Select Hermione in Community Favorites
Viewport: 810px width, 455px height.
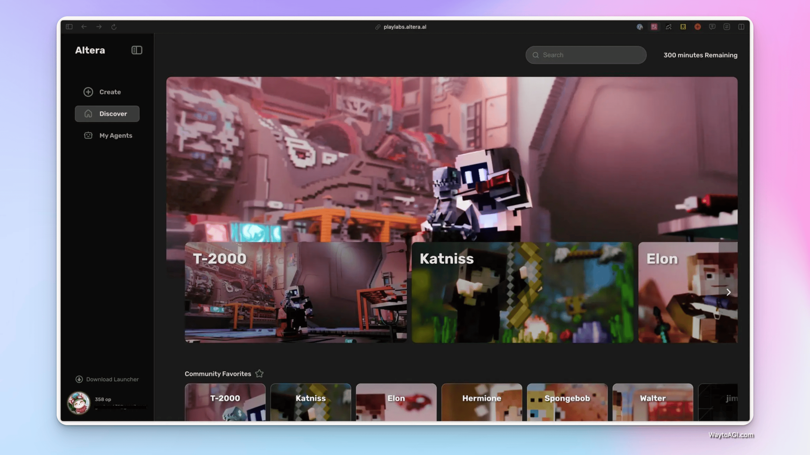click(x=481, y=402)
